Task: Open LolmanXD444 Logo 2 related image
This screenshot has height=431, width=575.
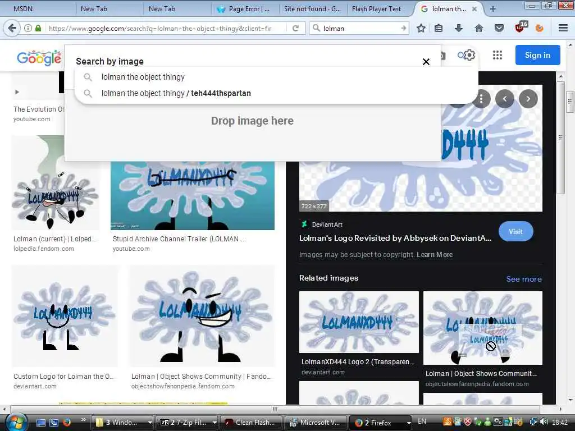Action: pos(359,322)
